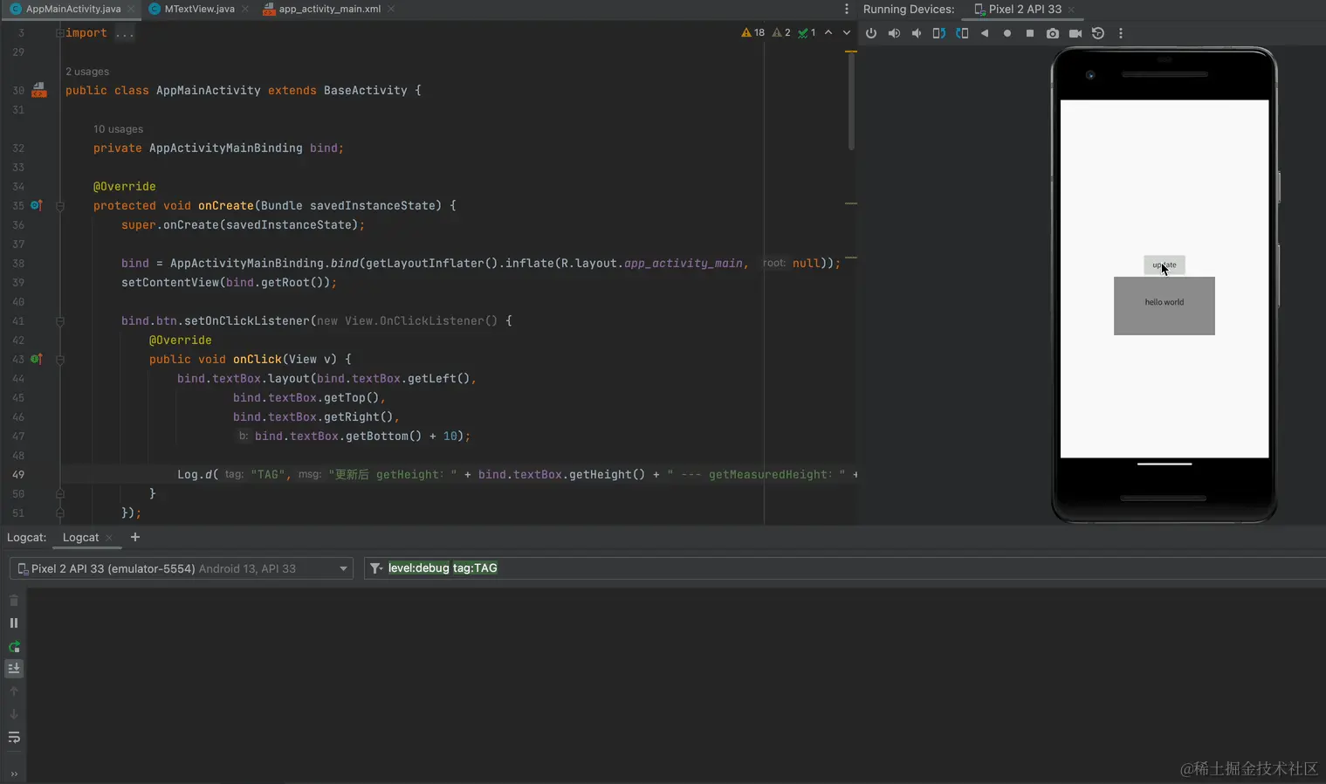Lower emulator volume with the volume down icon
This screenshot has width=1326, height=784.
[917, 33]
